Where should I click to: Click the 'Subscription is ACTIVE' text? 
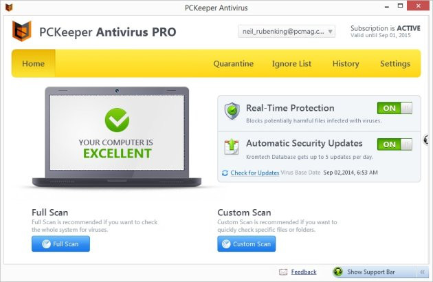click(x=386, y=28)
